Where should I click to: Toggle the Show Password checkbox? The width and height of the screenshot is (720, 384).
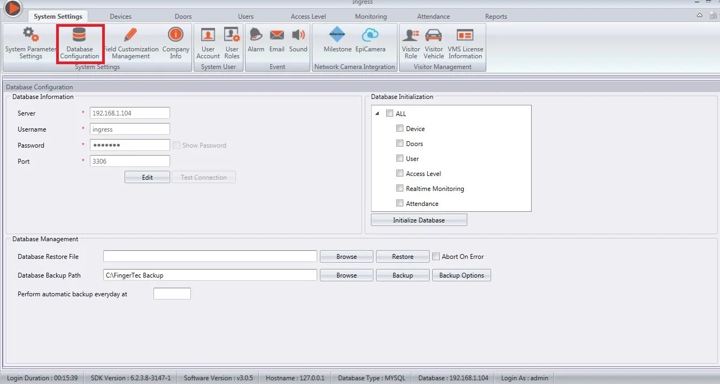pyautogui.click(x=176, y=145)
